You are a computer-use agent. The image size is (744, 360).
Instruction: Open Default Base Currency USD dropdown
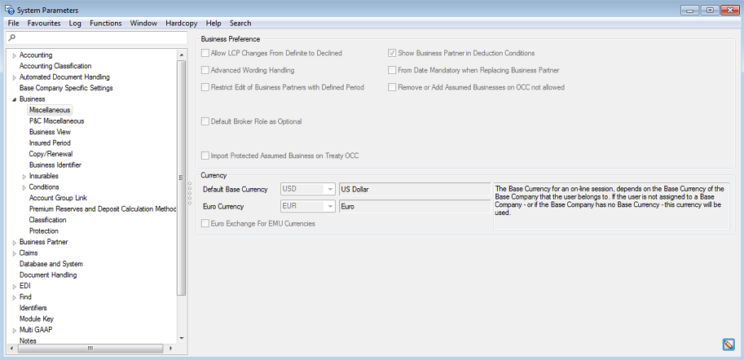point(330,189)
